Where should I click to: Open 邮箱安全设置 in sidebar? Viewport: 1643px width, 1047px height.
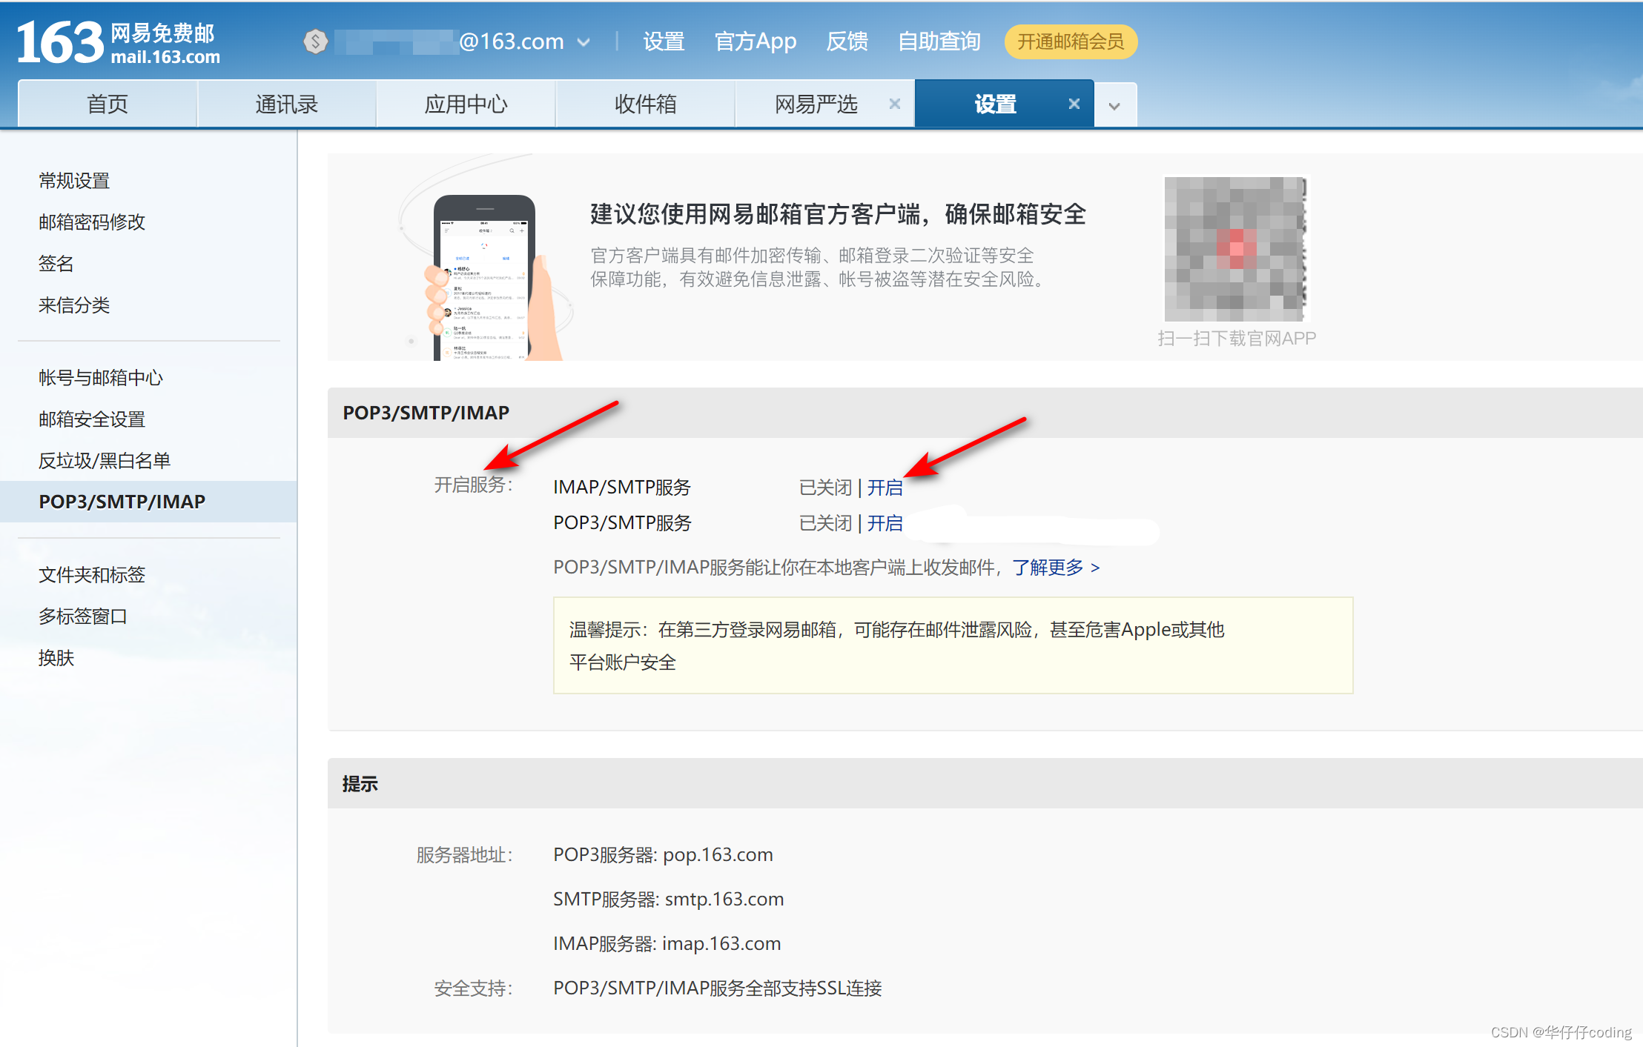pyautogui.click(x=92, y=419)
